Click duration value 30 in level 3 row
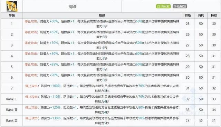The height and width of the screenshot is (127, 221). tap(214, 45)
